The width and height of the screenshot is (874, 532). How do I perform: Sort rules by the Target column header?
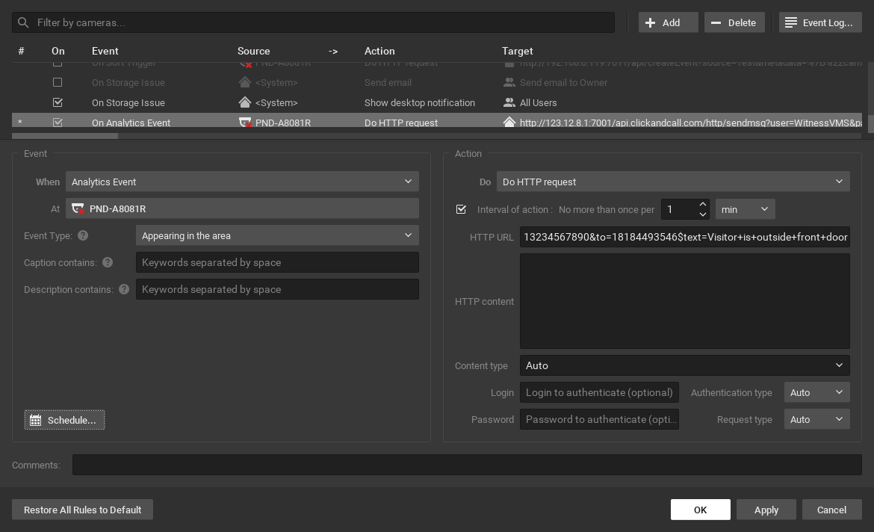pos(517,51)
